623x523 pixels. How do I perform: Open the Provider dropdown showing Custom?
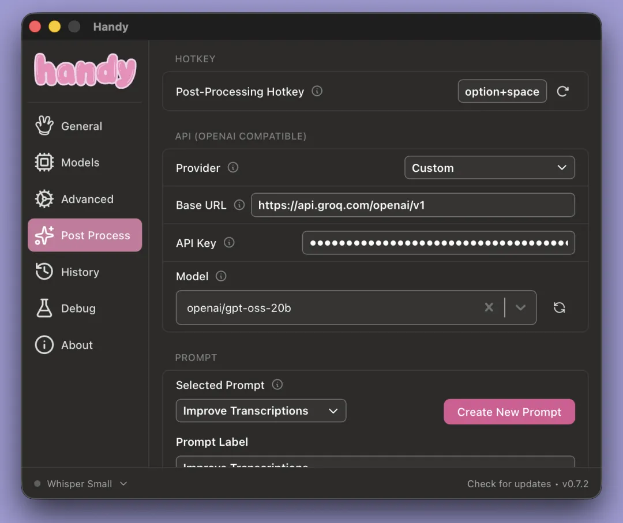click(x=490, y=168)
